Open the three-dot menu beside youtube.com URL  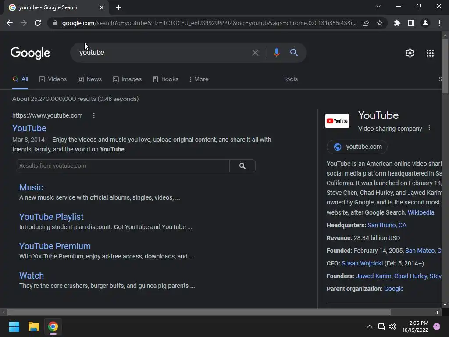tap(94, 115)
